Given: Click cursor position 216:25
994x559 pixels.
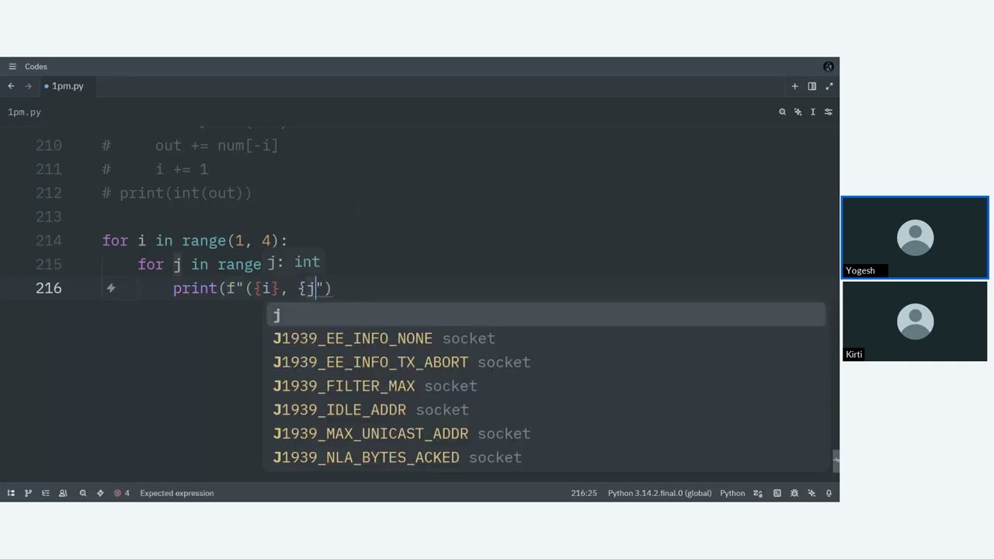Looking at the screenshot, I should [584, 493].
